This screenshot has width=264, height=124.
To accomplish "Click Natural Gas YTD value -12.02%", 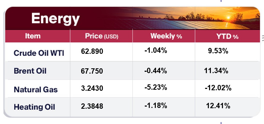I will (x=218, y=88).
